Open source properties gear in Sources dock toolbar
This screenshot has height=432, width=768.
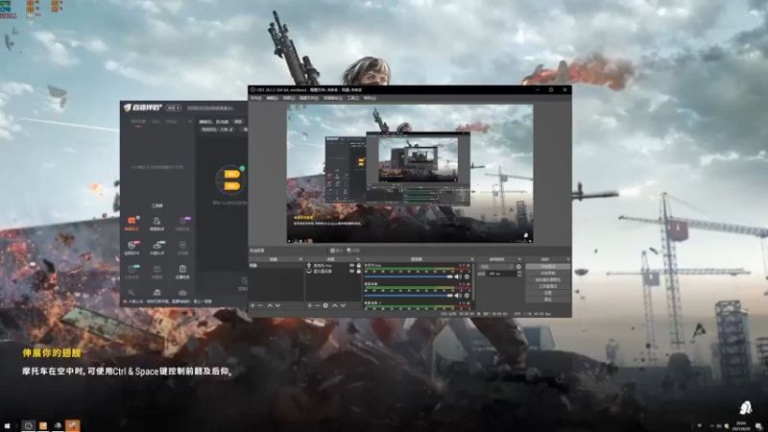tap(325, 305)
